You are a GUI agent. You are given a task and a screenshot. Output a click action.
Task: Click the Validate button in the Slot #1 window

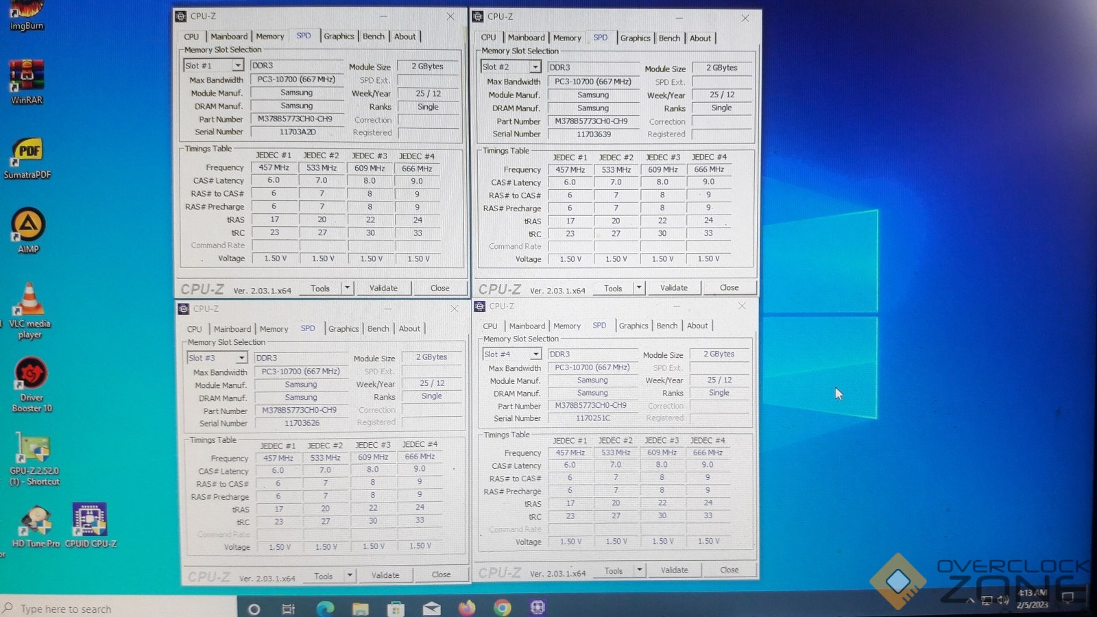tap(383, 288)
